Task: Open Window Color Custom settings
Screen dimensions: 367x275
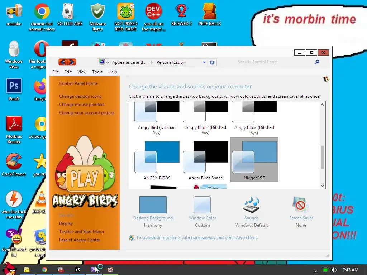Action: 202,212
